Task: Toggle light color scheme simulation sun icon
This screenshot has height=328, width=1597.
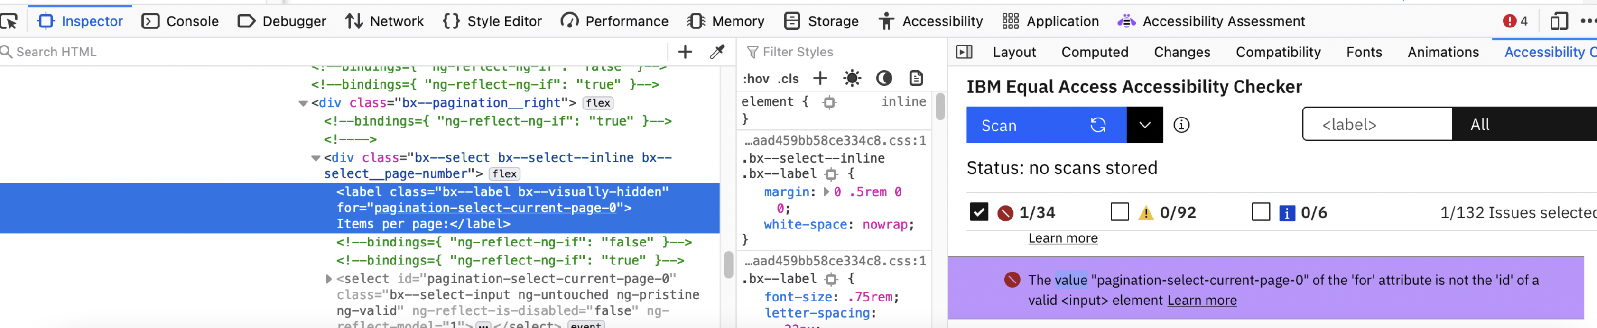Action: (852, 78)
